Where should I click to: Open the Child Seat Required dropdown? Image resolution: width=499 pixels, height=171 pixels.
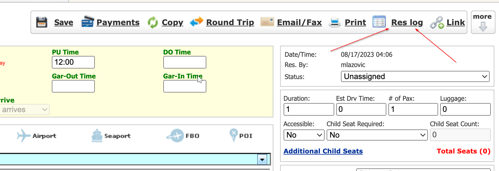click(x=377, y=135)
